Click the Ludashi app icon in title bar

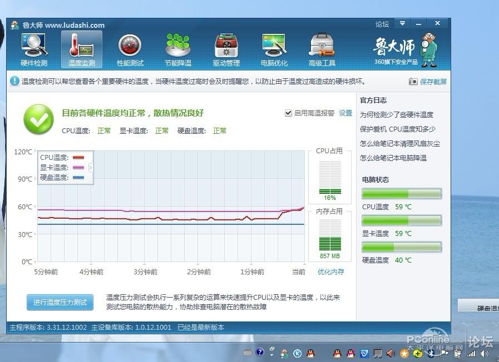(14, 25)
